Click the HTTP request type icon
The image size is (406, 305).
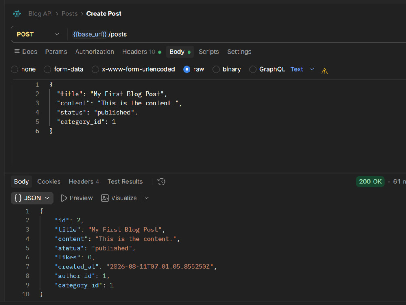[x=17, y=14]
